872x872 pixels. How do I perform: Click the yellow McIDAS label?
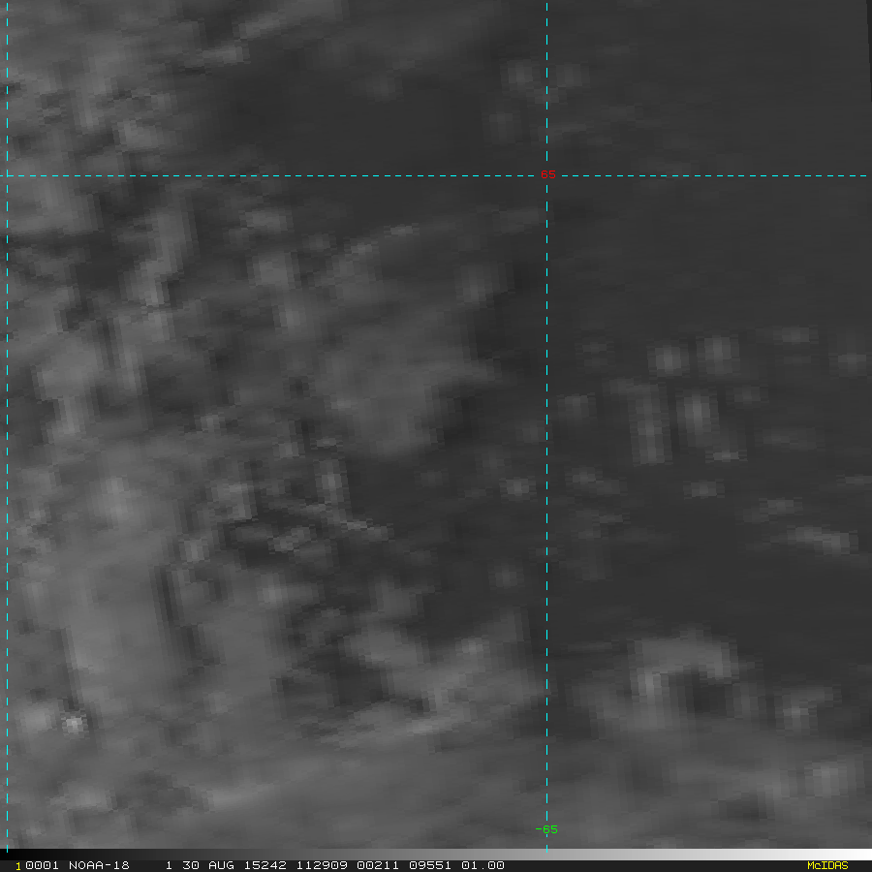827,865
